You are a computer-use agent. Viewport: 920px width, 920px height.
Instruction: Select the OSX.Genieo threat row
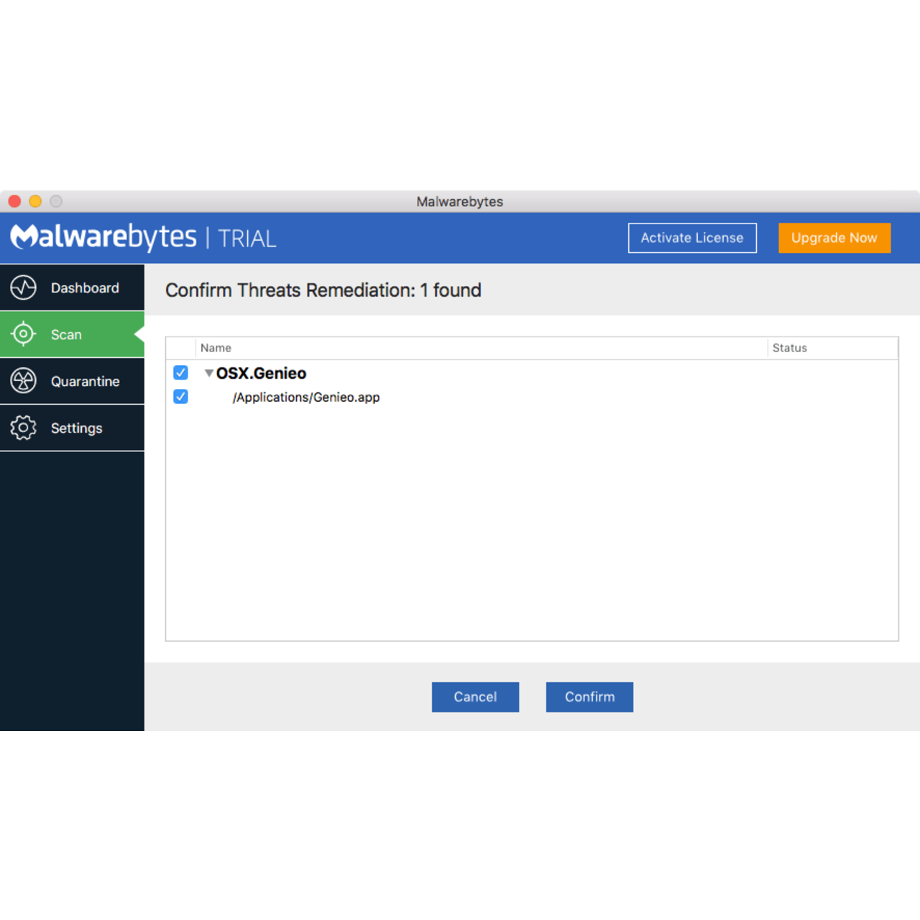(x=262, y=373)
